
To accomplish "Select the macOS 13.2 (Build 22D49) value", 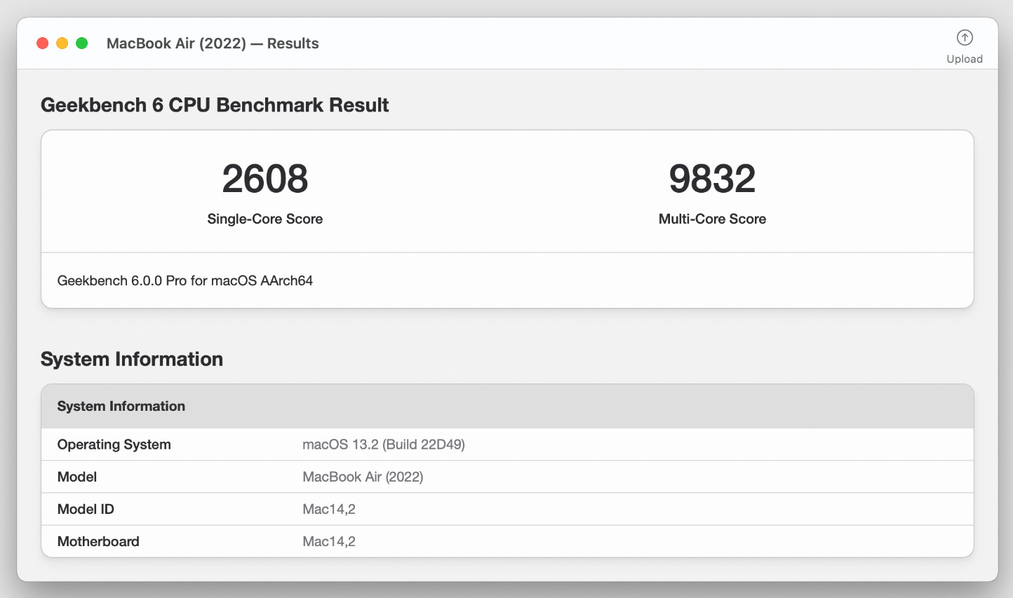I will (x=384, y=444).
